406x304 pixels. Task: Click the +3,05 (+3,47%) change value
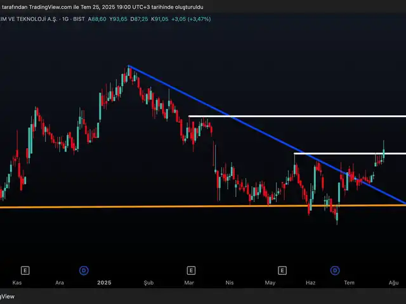point(195,19)
